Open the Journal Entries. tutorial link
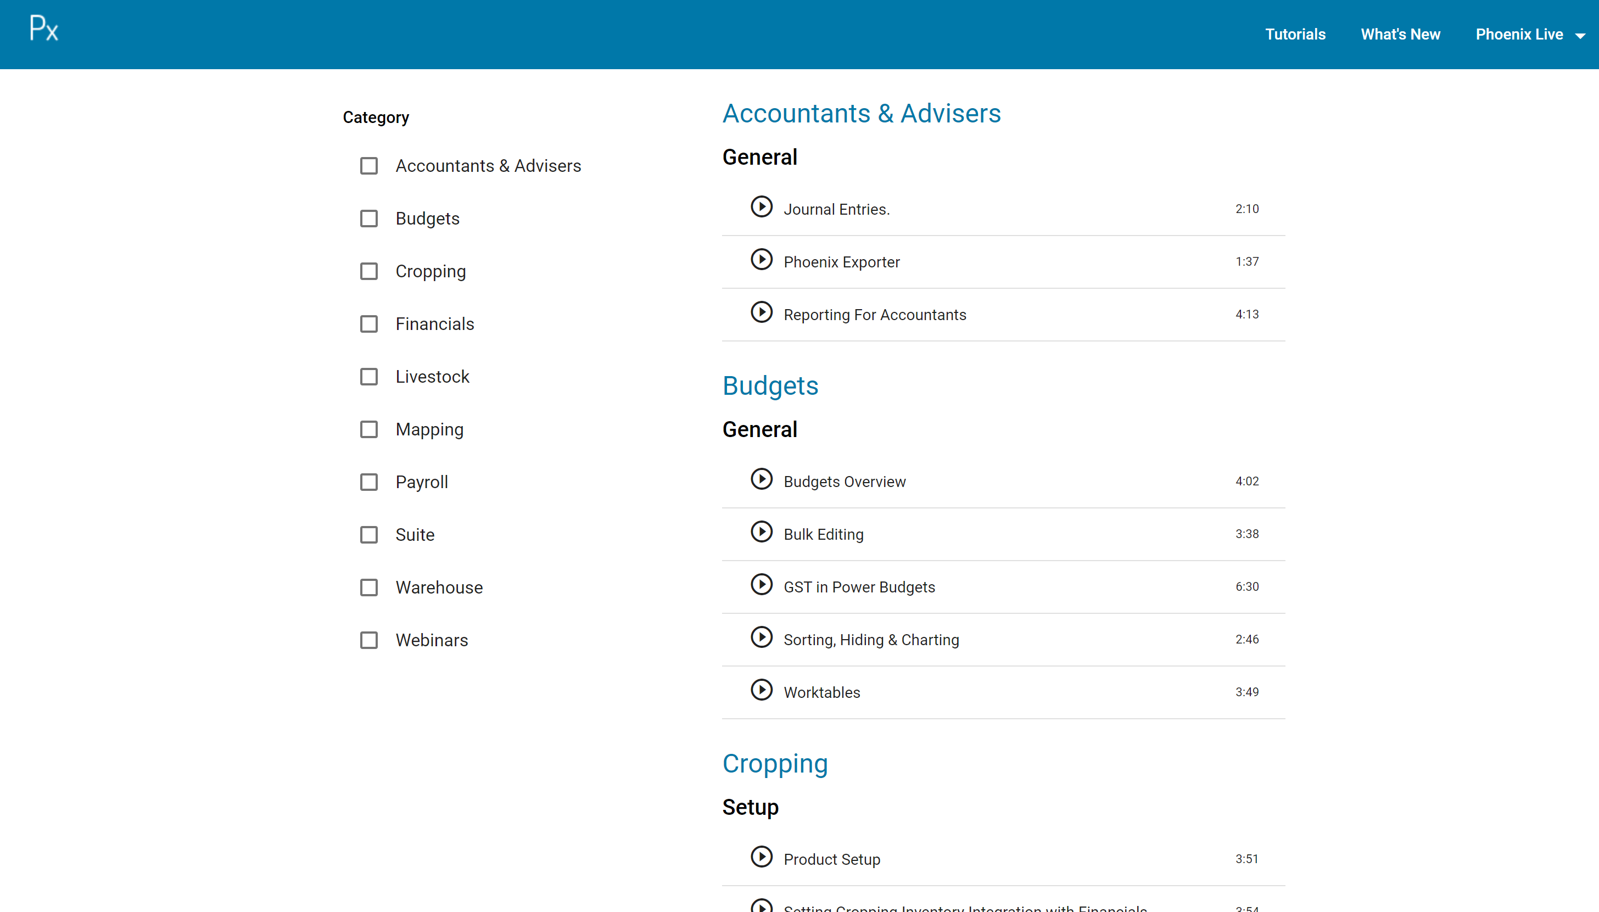Image resolution: width=1599 pixels, height=912 pixels. (836, 209)
